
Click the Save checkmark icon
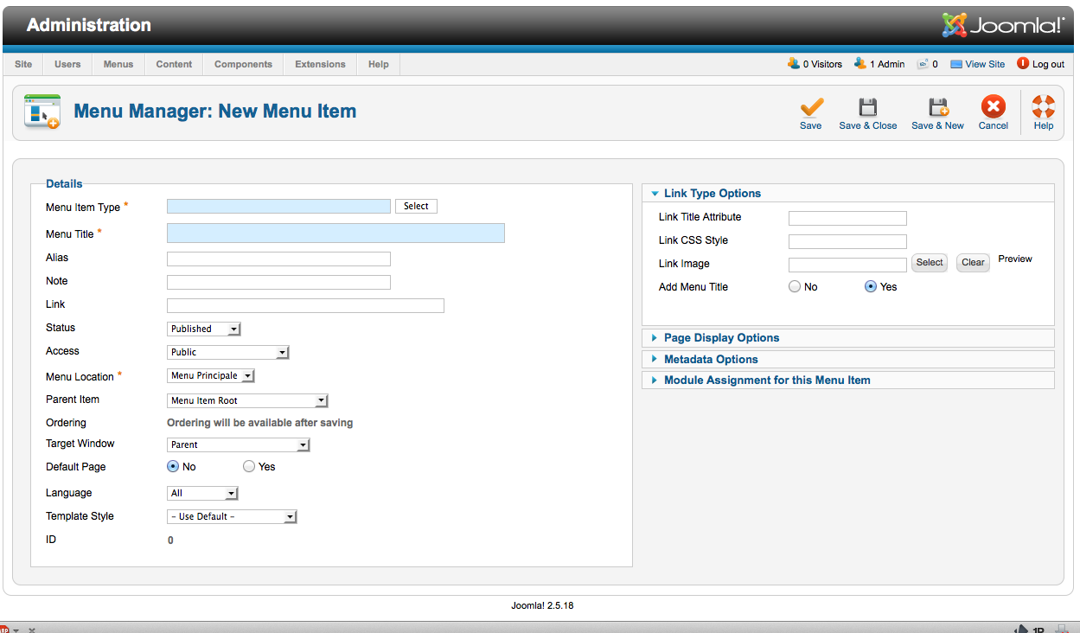810,108
